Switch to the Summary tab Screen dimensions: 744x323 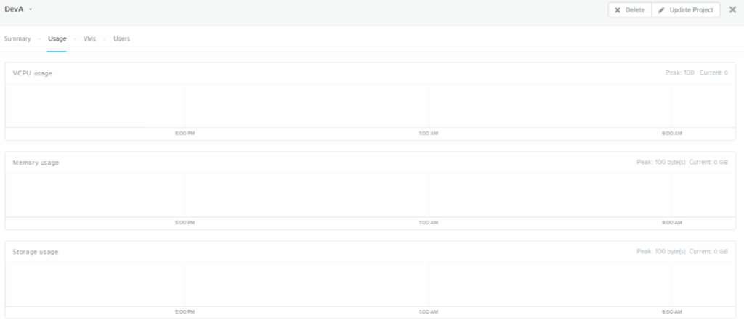tap(17, 38)
